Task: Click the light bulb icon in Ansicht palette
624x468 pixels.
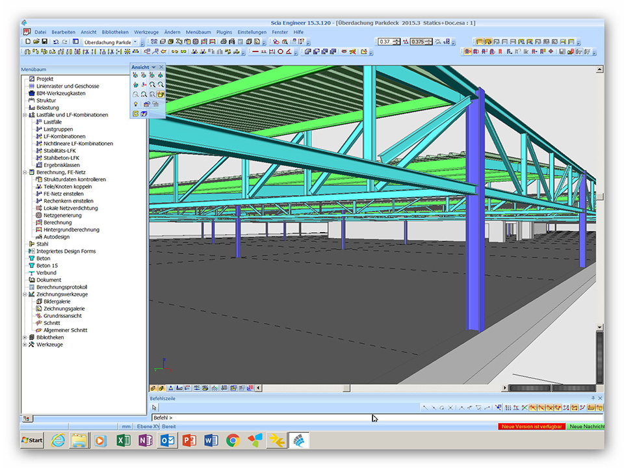Action: tap(136, 104)
